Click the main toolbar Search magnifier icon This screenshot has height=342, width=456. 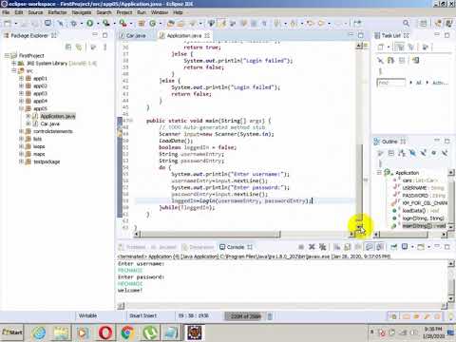(x=406, y=23)
